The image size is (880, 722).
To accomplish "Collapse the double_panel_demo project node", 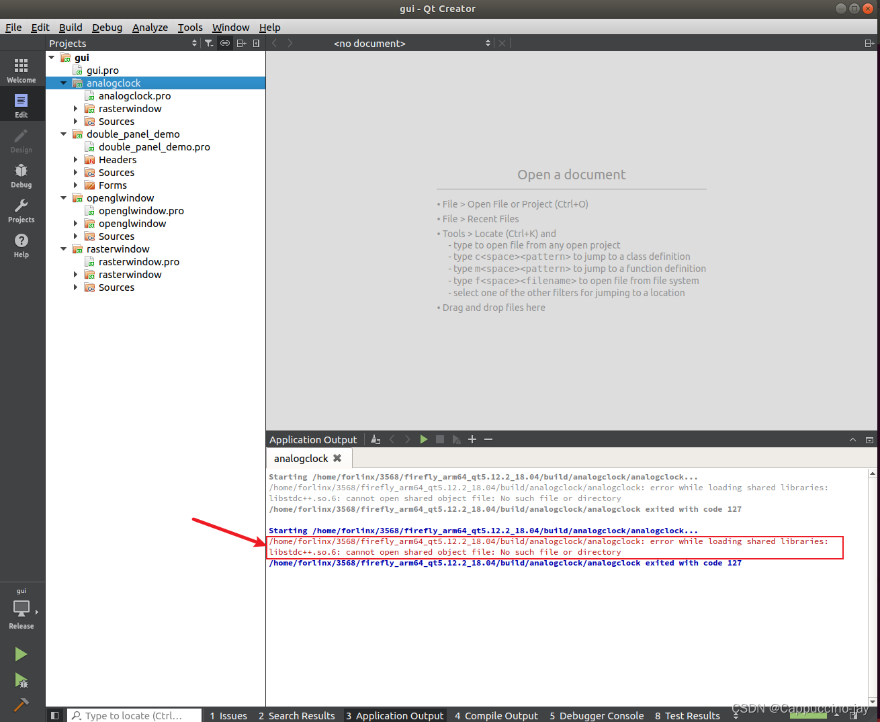I will tap(64, 134).
